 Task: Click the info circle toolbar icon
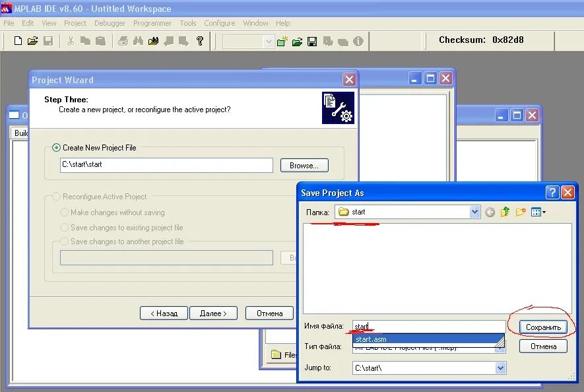(x=358, y=42)
